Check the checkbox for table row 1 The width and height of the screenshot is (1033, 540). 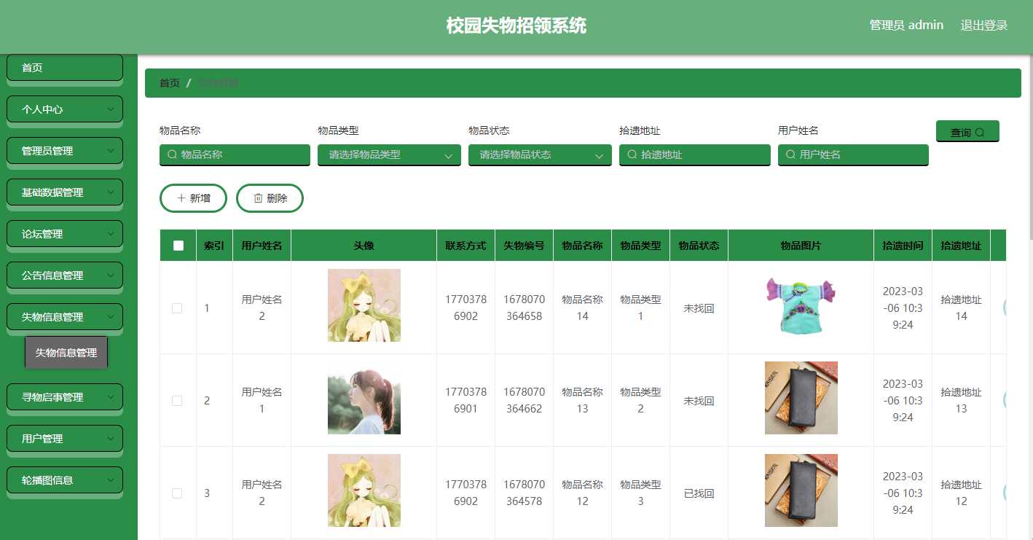tap(177, 308)
